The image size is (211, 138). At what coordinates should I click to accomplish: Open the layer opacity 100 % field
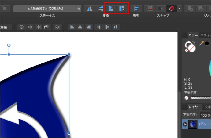click(x=205, y=115)
